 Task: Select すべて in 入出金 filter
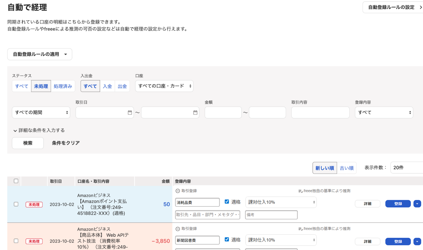click(90, 86)
